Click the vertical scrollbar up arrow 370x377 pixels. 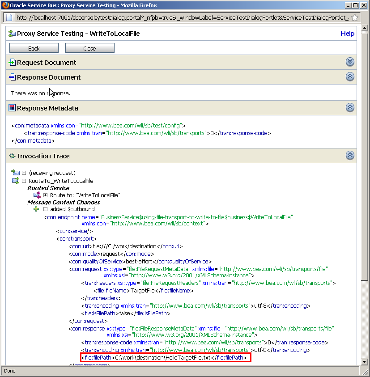pyautogui.click(x=364, y=28)
